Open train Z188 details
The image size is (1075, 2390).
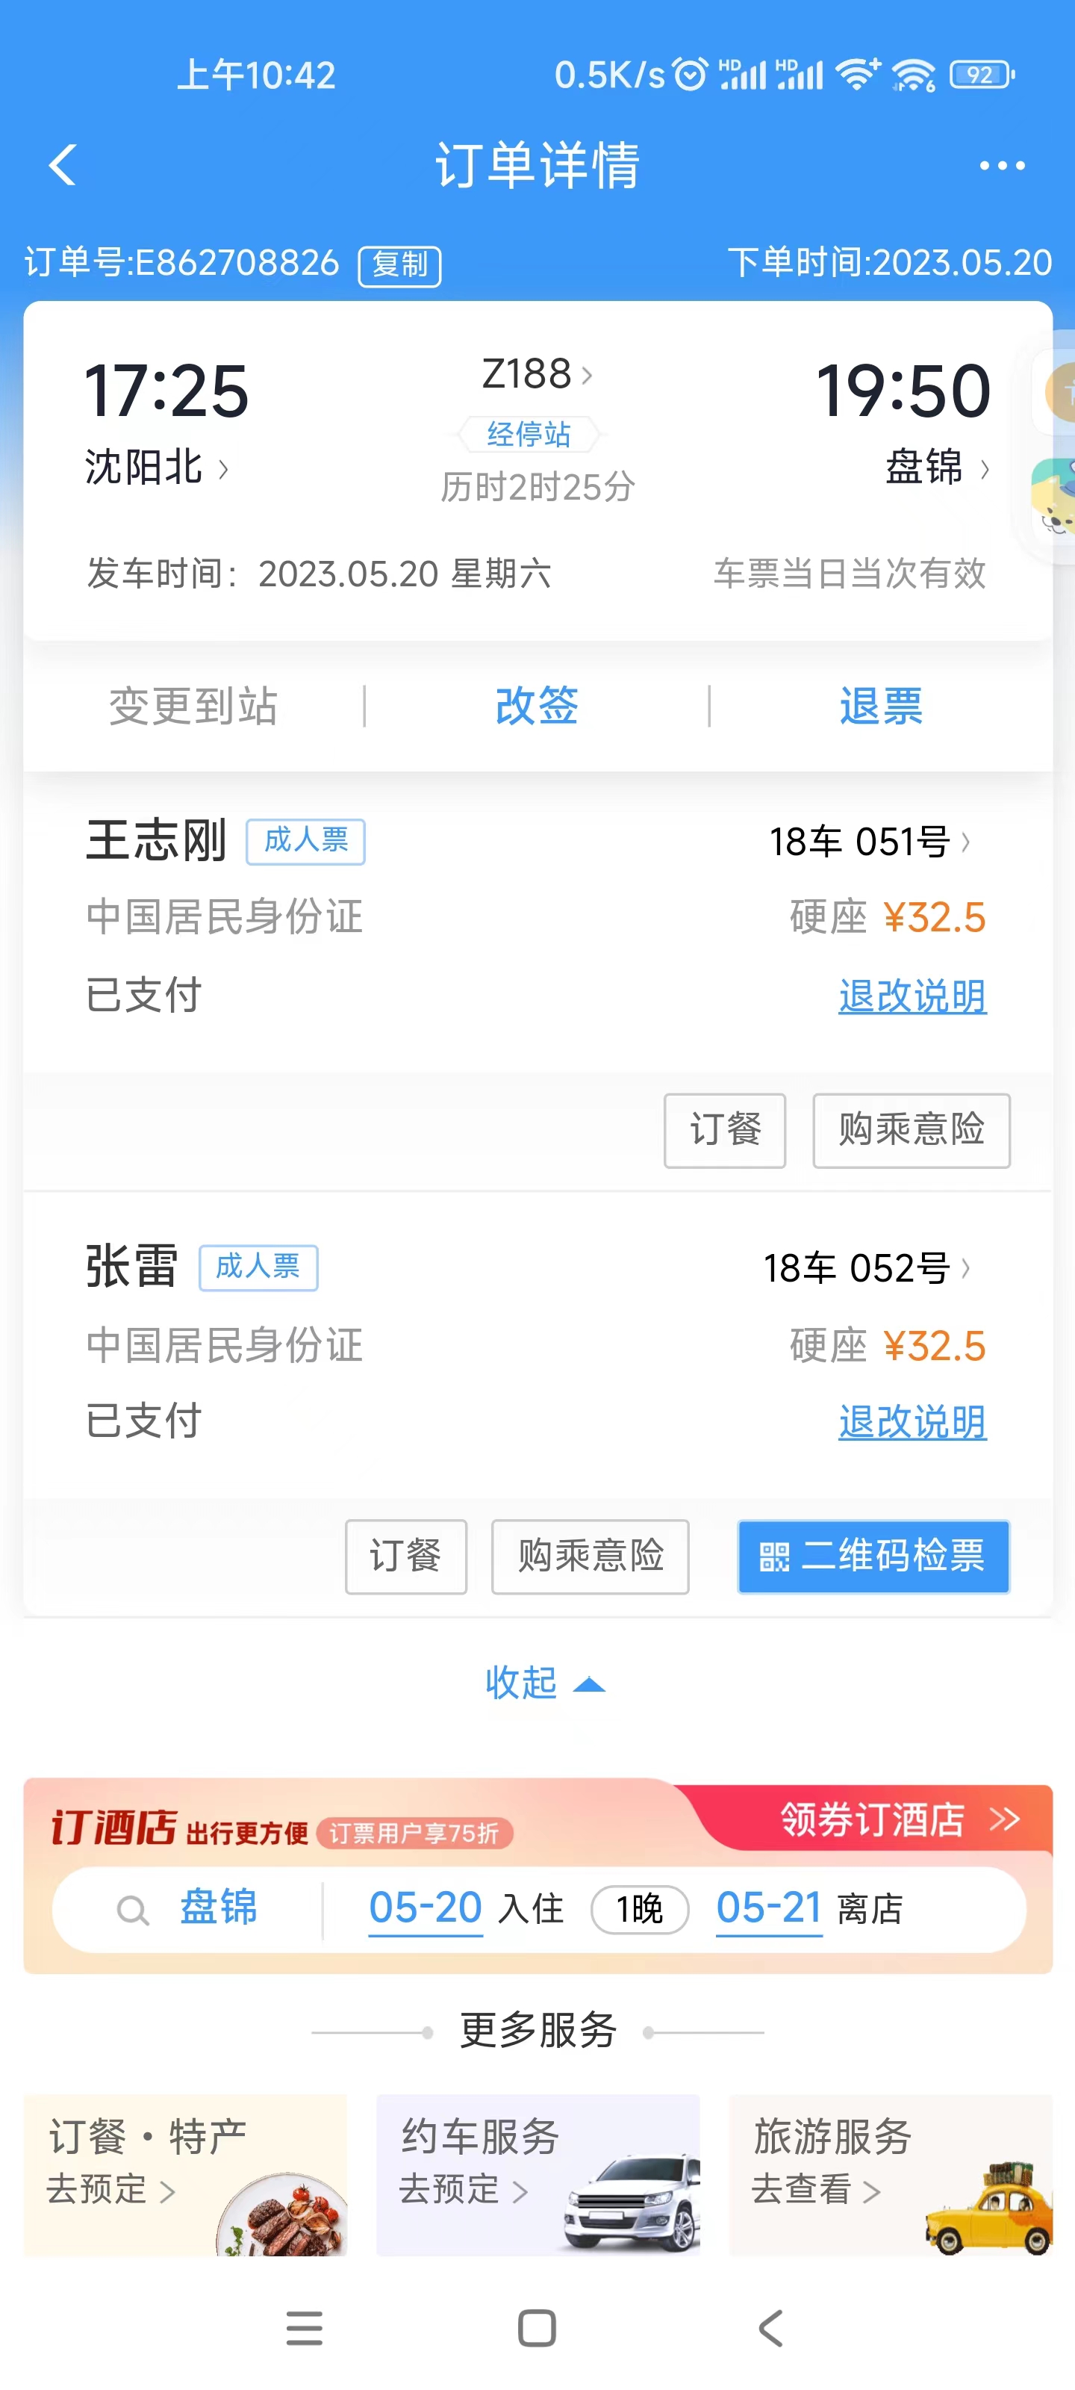[x=535, y=374]
